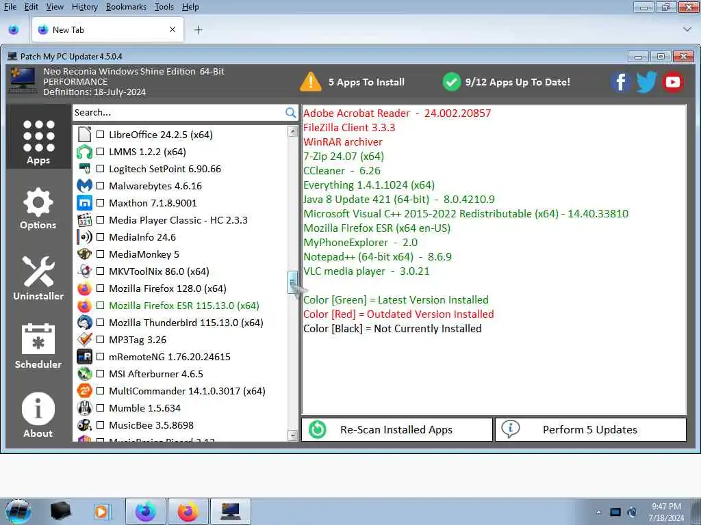Click the MediaInfo app icon
Image resolution: width=701 pixels, height=525 pixels.
click(x=84, y=237)
